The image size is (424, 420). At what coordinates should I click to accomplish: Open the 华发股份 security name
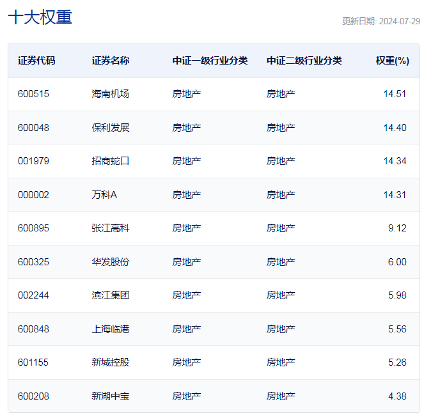click(111, 262)
